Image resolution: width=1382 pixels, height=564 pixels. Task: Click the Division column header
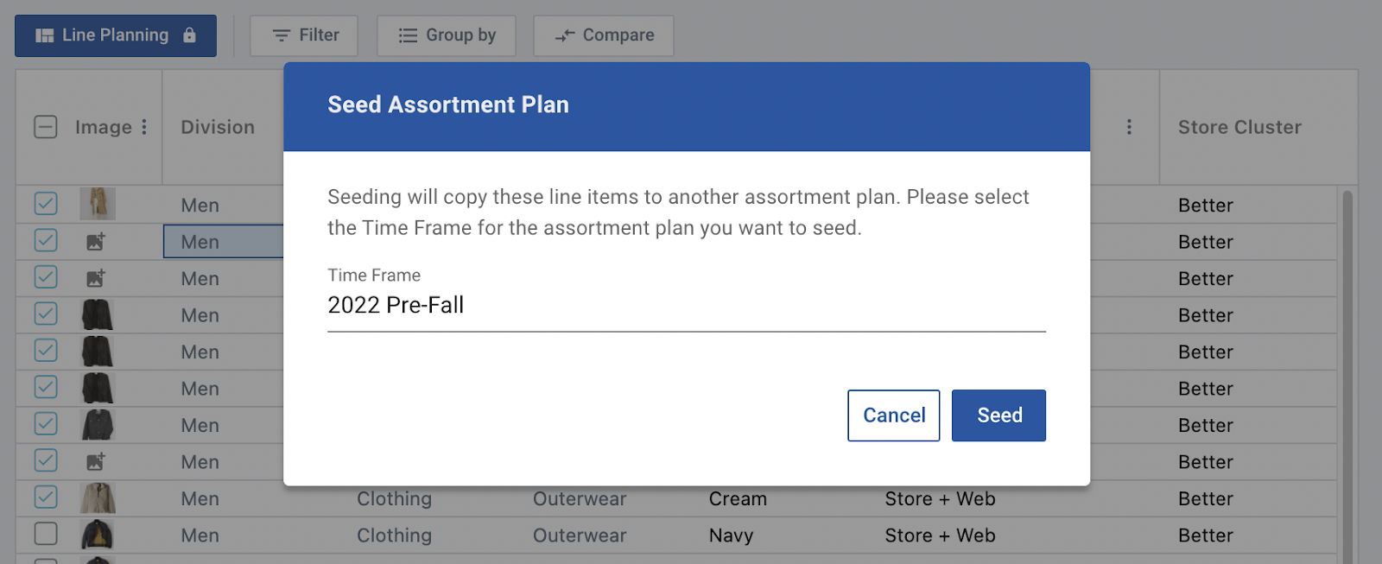(x=218, y=127)
